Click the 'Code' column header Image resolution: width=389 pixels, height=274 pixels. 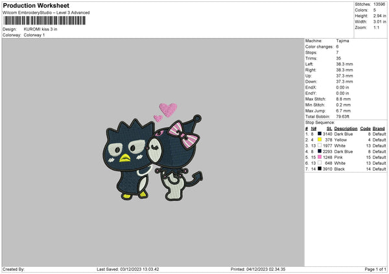pyautogui.click(x=366, y=129)
